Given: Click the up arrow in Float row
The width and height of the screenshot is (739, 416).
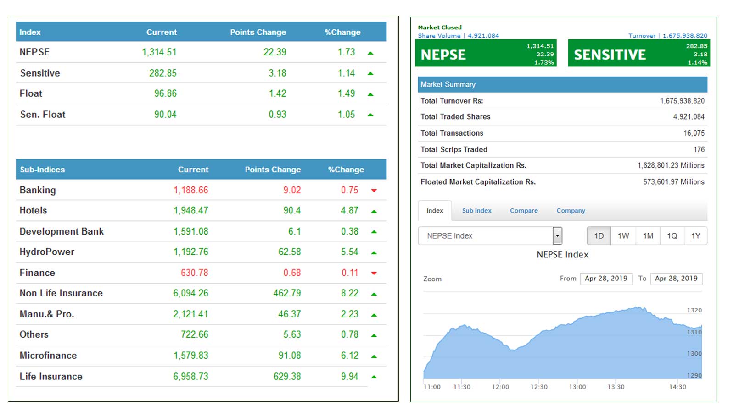Looking at the screenshot, I should click(x=370, y=94).
